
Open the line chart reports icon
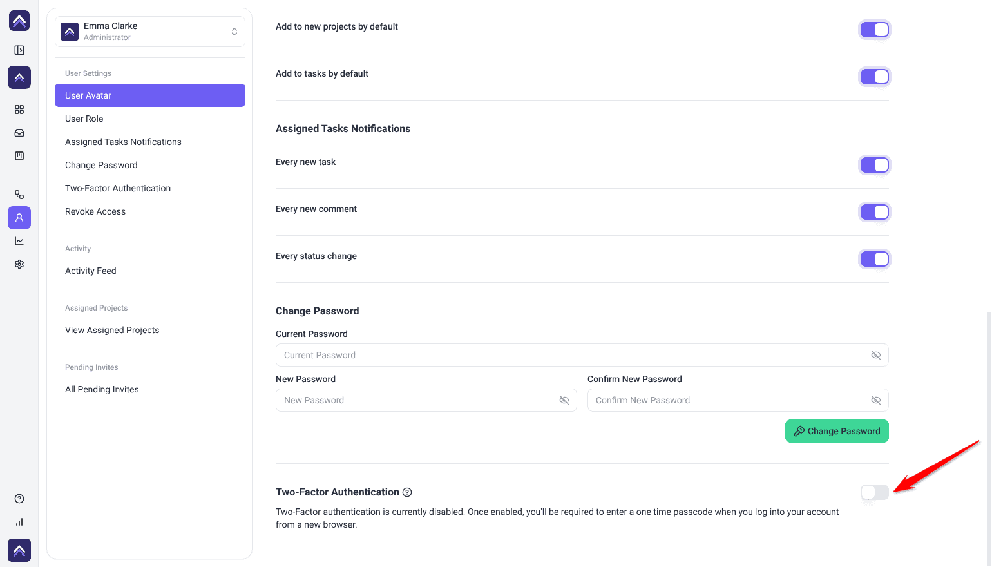19,241
